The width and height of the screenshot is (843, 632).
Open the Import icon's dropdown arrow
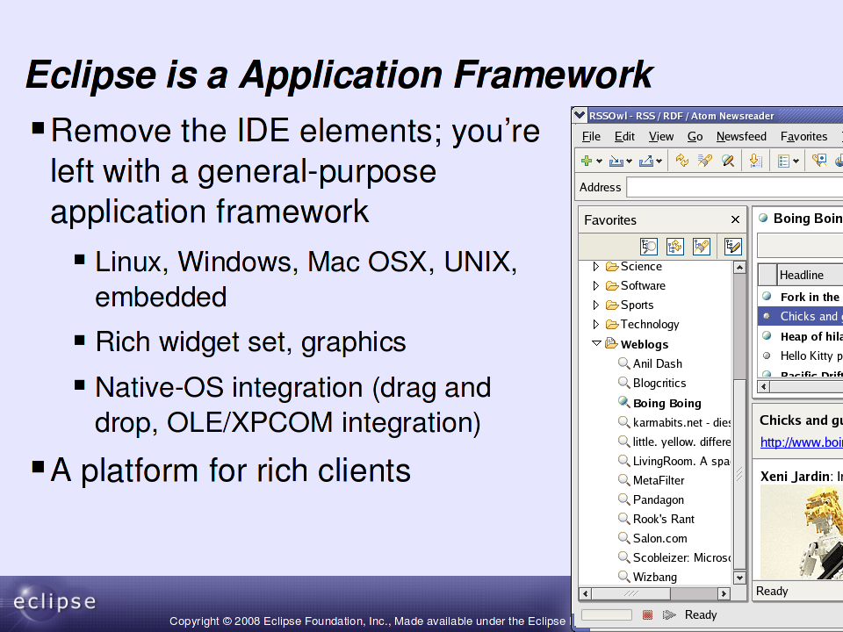click(629, 162)
